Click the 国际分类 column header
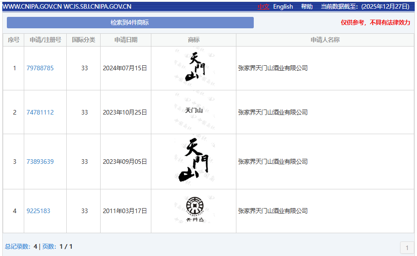Viewport: 417px width, 256px height. pos(84,40)
